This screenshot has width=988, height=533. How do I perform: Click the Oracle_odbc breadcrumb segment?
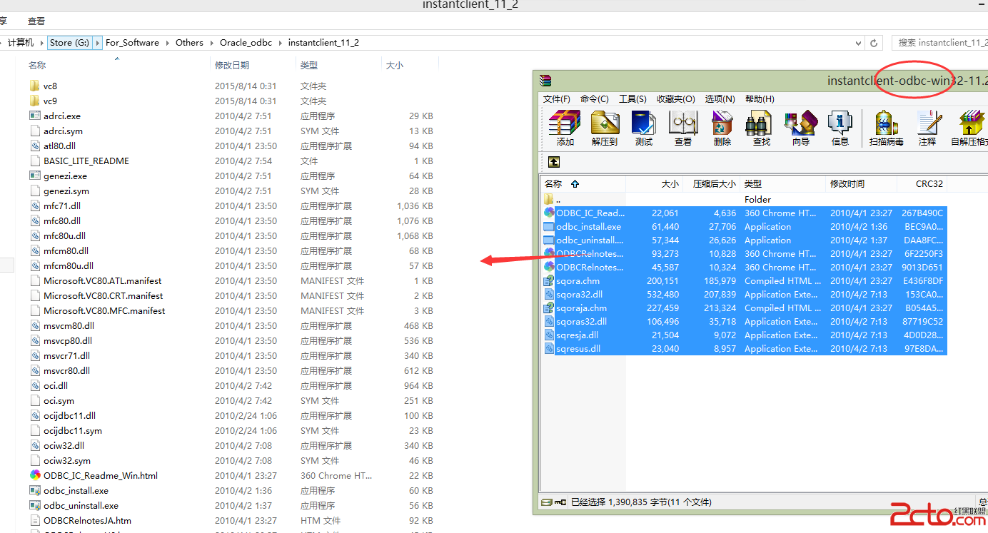click(246, 43)
